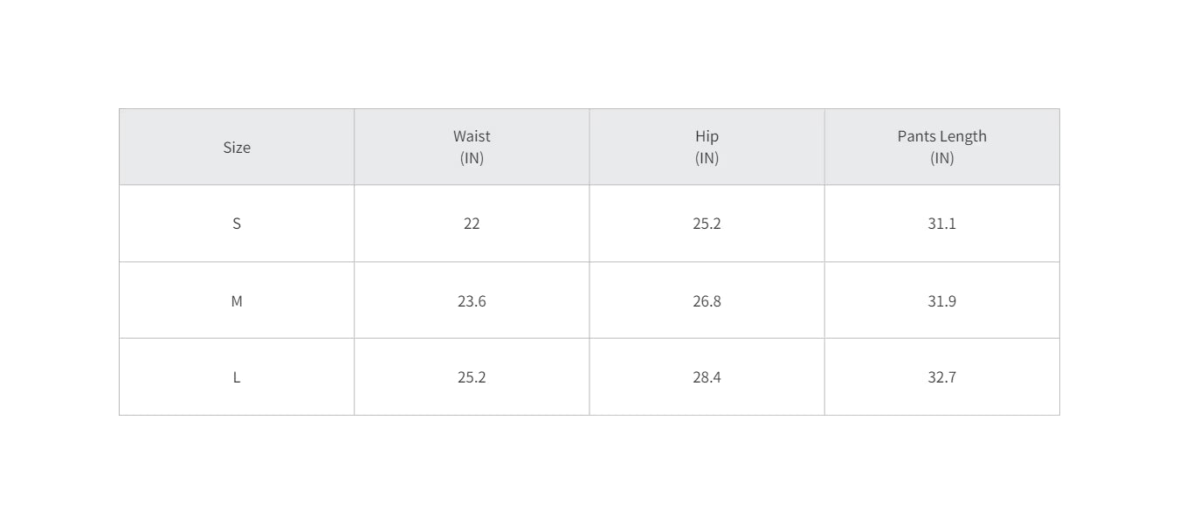Pick the pants length 32.7 for size L
This screenshot has width=1179, height=524.
click(941, 378)
